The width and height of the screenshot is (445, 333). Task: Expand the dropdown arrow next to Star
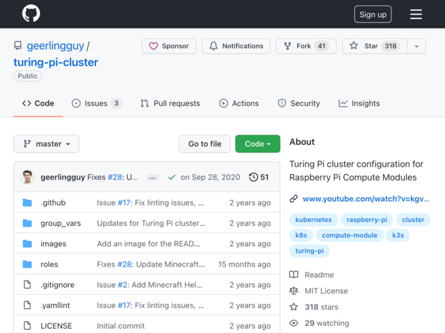pyautogui.click(x=416, y=46)
